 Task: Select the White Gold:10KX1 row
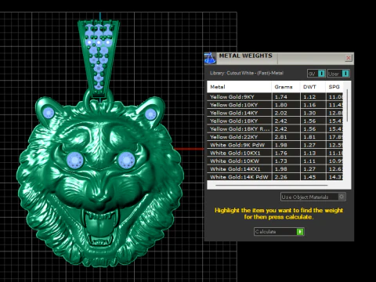click(x=275, y=153)
